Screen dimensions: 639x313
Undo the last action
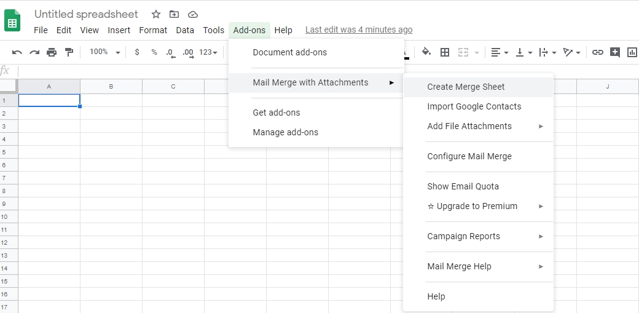(17, 52)
